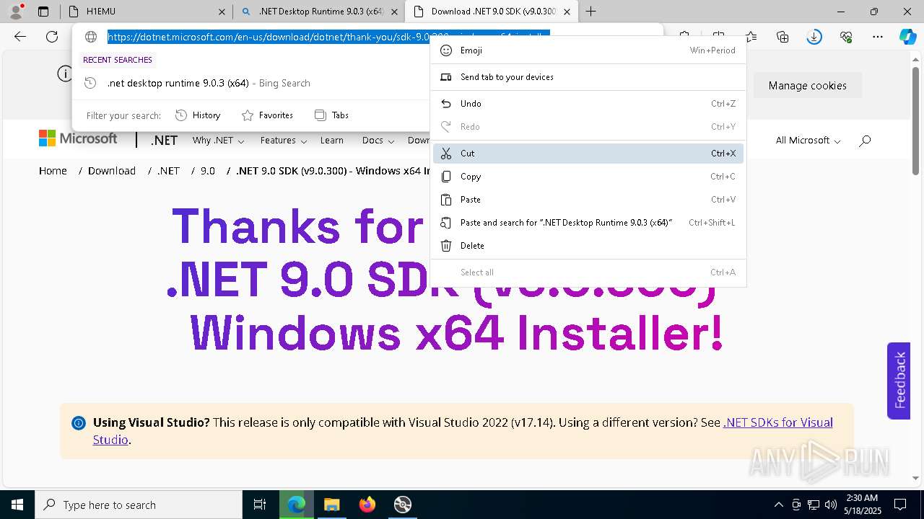Go to Download breadcrumb
This screenshot has width=924, height=519.
pos(112,171)
